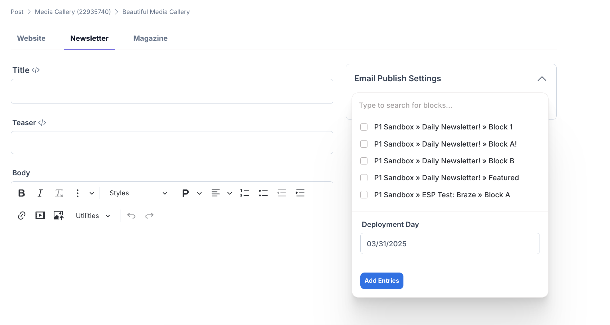Image resolution: width=610 pixels, height=325 pixels.
Task: Apply italic formatting in Body editor
Action: tap(40, 193)
